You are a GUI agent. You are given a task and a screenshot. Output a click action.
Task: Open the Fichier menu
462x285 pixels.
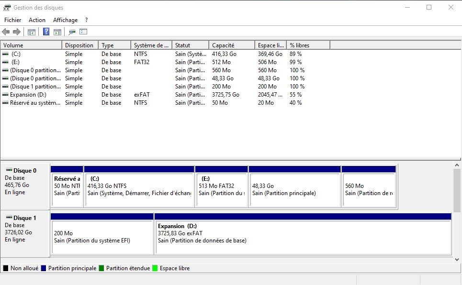13,20
